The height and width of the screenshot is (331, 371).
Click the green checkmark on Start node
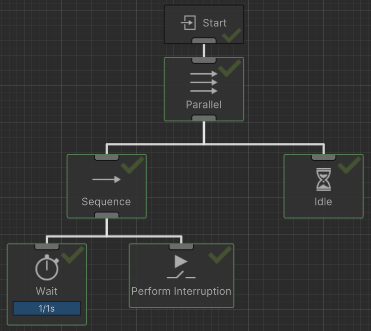click(x=231, y=35)
